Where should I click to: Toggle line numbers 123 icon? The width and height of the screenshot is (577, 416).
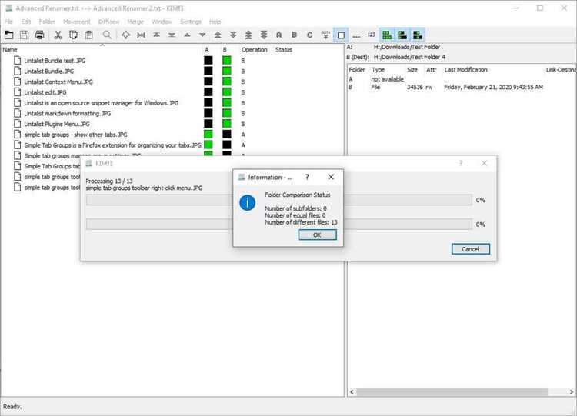pos(372,35)
